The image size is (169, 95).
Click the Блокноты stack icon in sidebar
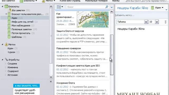coord(6,6)
